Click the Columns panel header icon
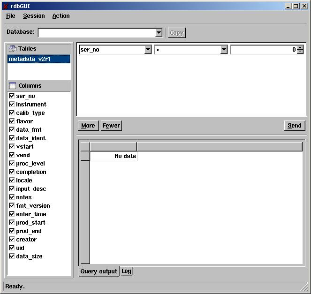Viewport: 311px width, 294px height. point(13,86)
